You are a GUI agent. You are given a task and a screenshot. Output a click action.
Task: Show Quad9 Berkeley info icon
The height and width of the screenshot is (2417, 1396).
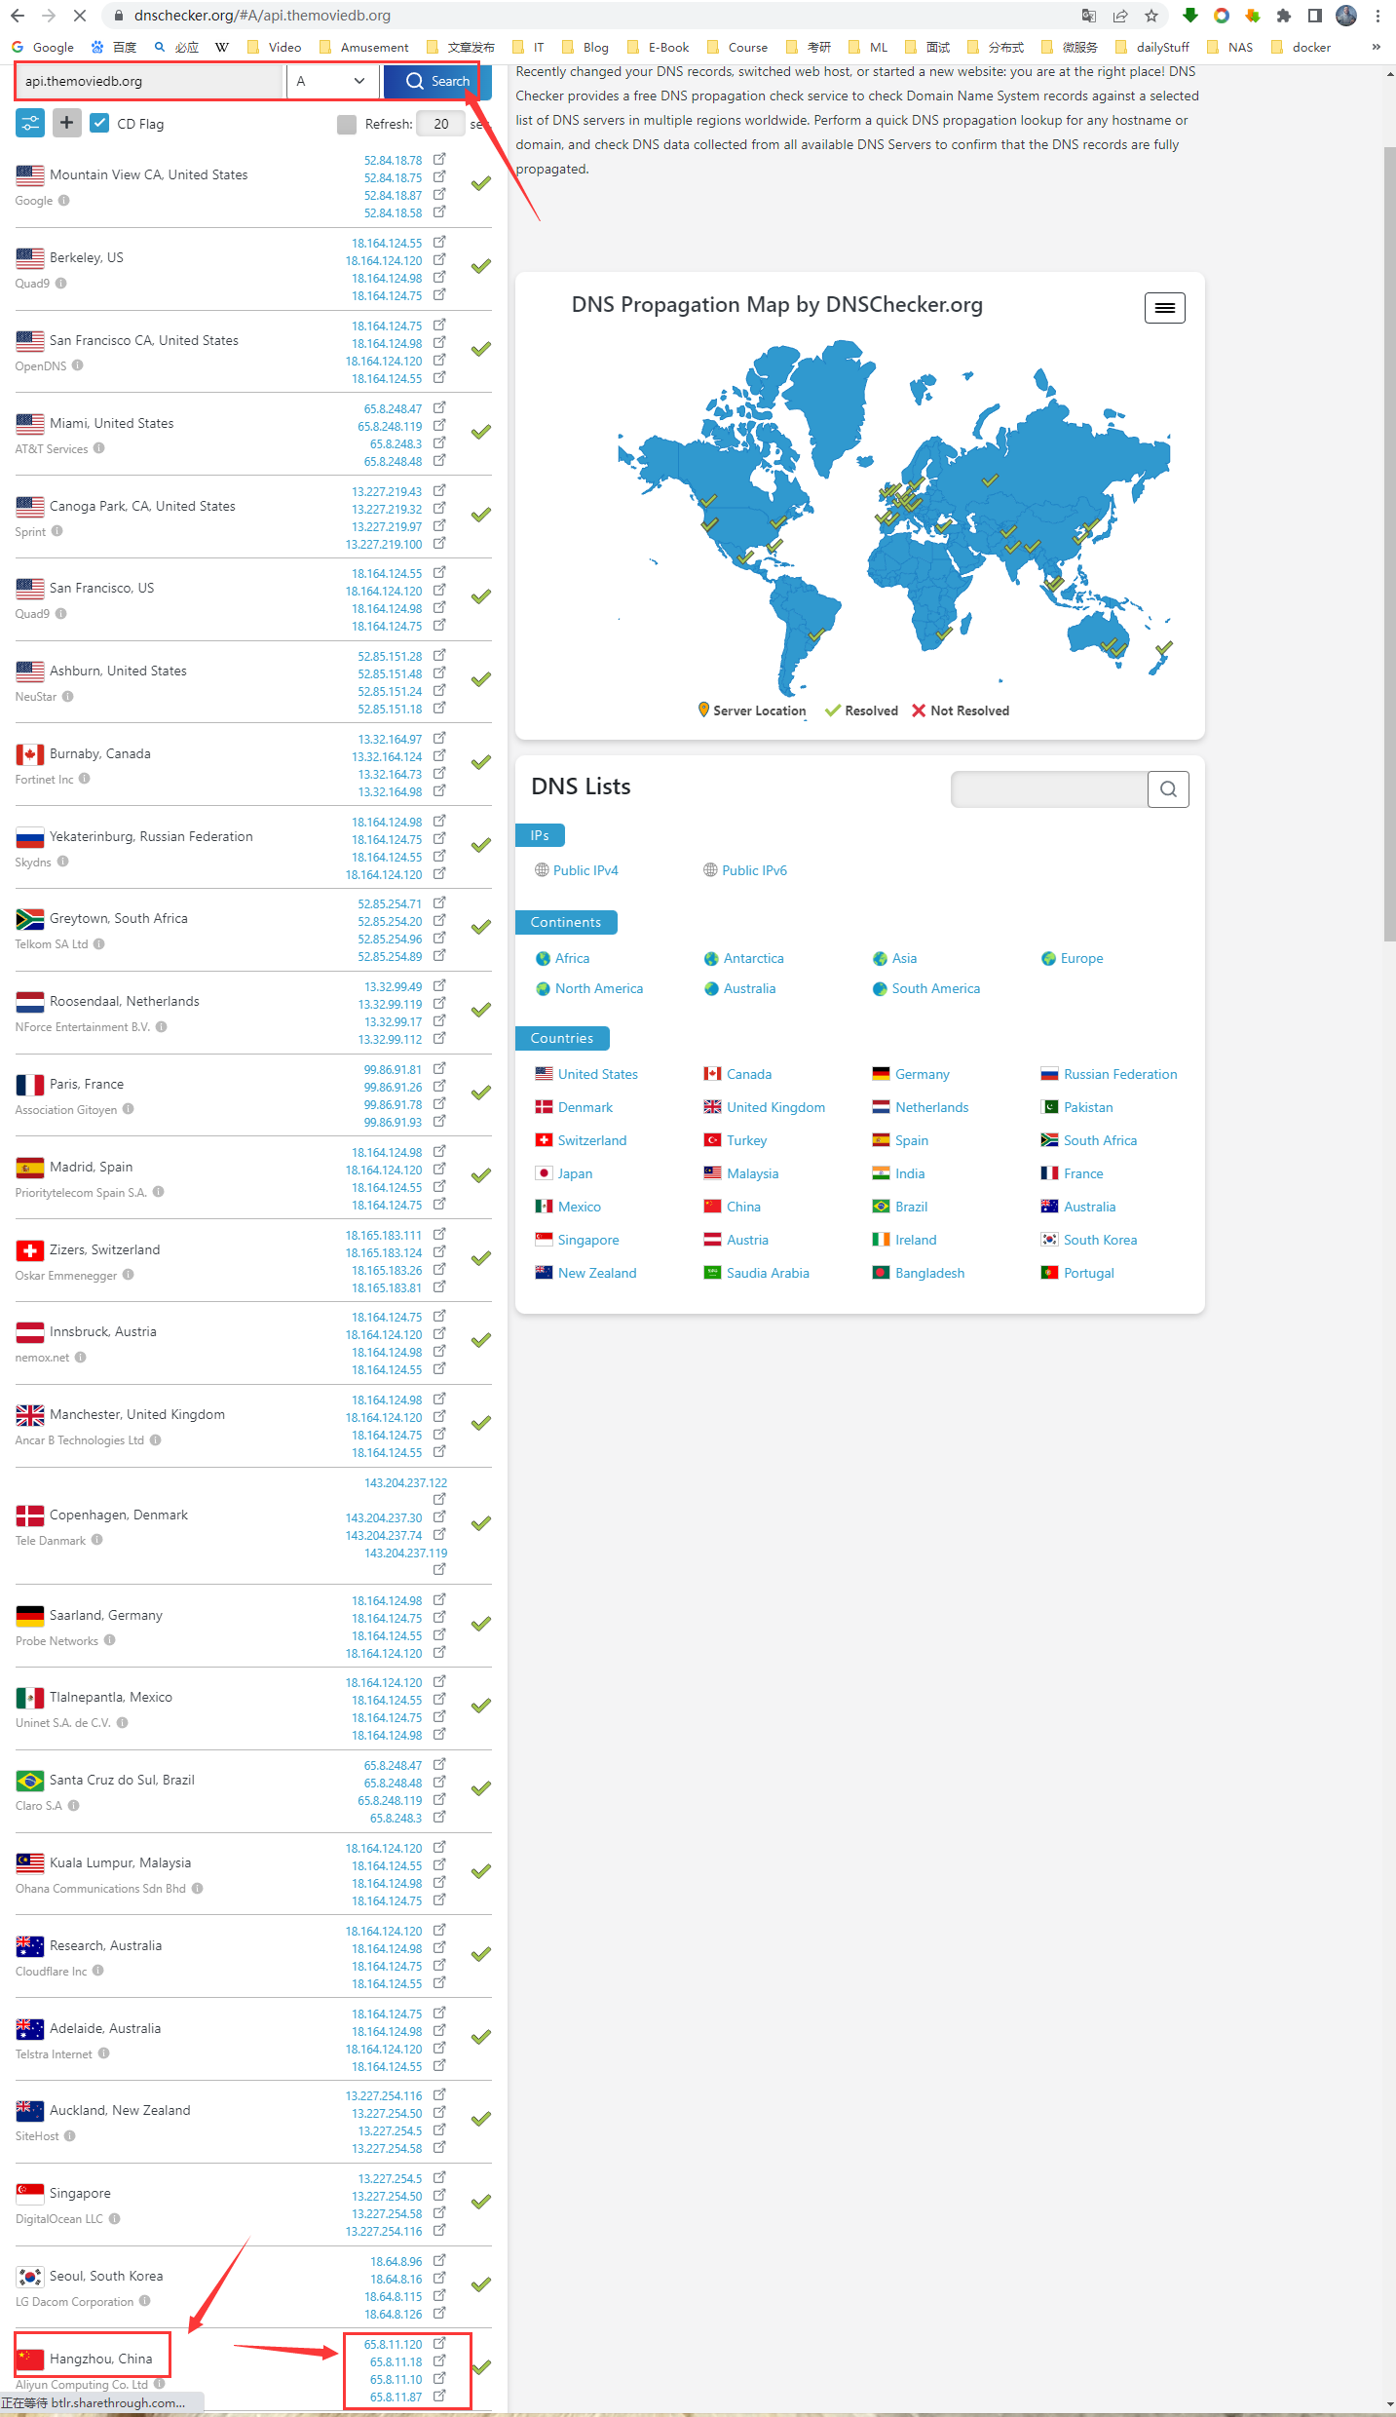[60, 284]
